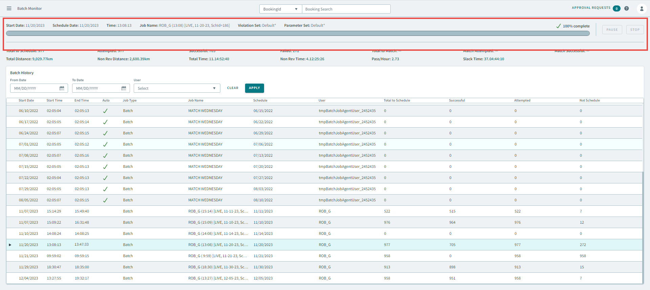650x290 pixels.
Task: Open the user profile avatar
Action: [642, 9]
